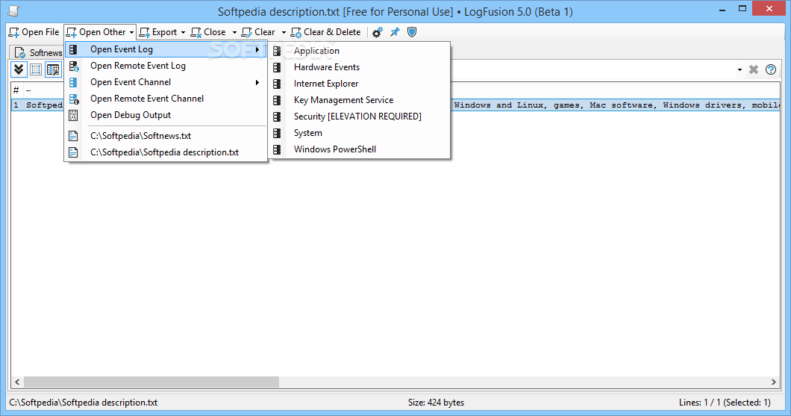
Task: Open the filter dropdown arrow near the X
Action: coord(740,69)
